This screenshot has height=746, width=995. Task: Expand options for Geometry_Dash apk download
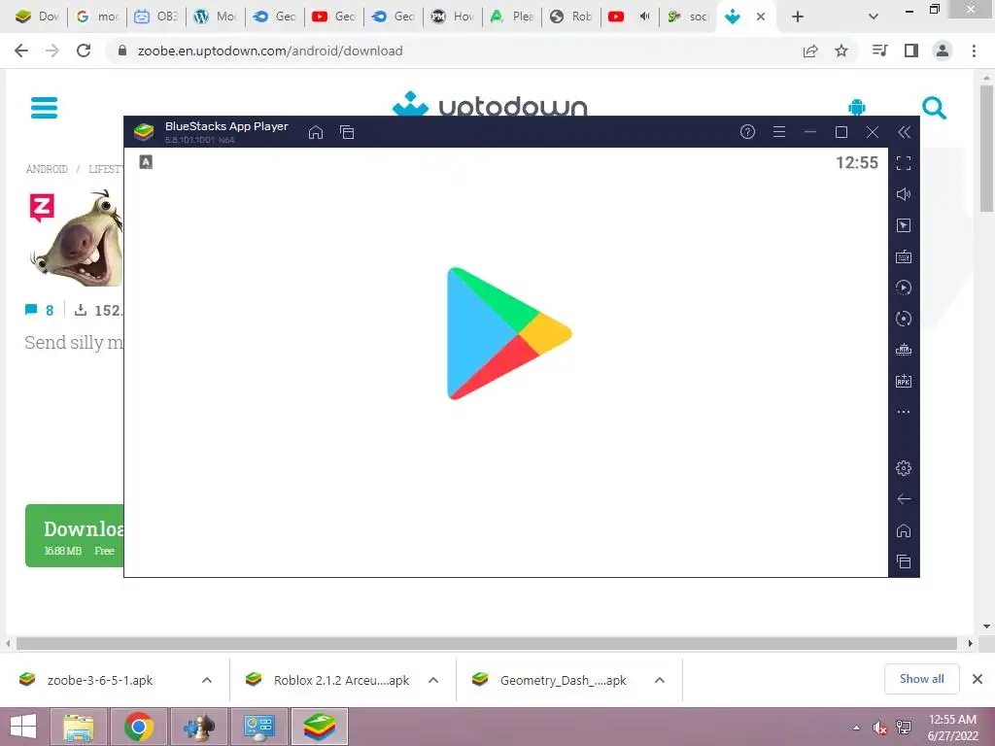point(660,680)
